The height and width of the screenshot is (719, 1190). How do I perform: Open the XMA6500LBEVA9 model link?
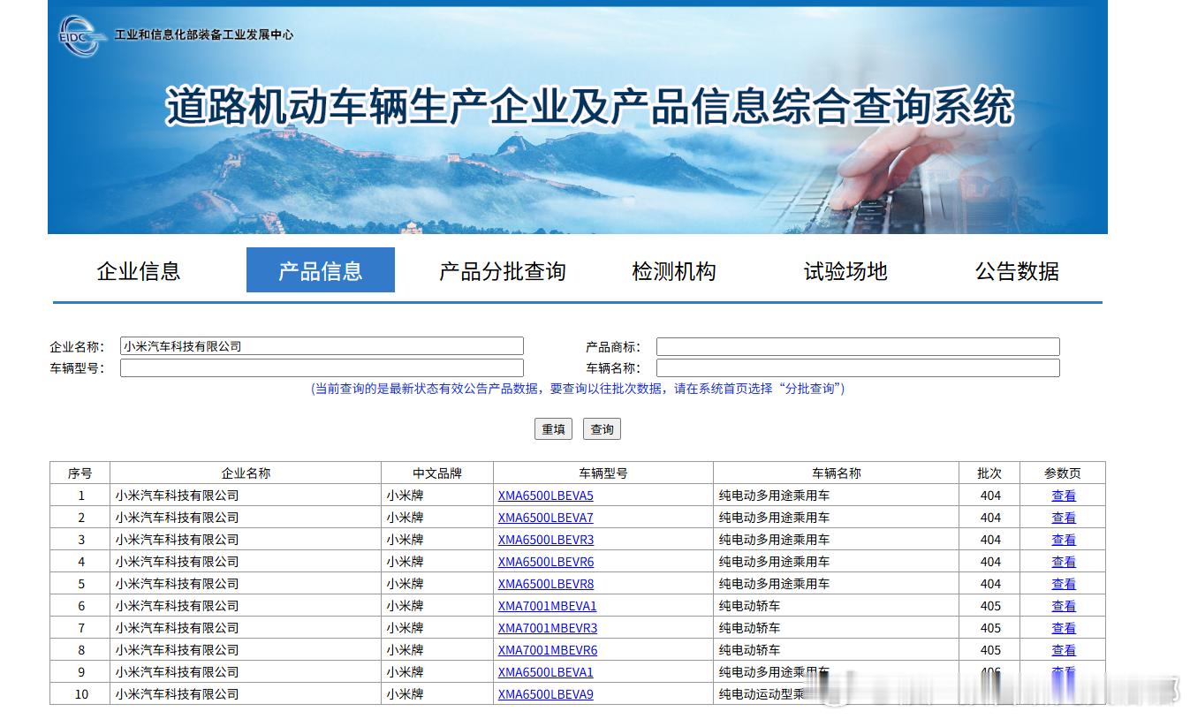point(546,694)
